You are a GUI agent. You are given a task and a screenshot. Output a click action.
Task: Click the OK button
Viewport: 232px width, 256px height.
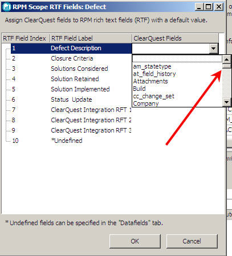tap(135, 241)
